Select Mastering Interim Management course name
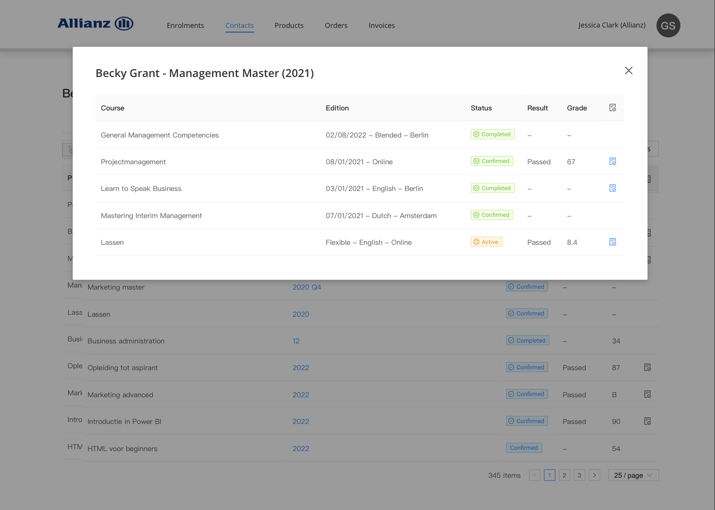The width and height of the screenshot is (715, 510). click(x=151, y=216)
